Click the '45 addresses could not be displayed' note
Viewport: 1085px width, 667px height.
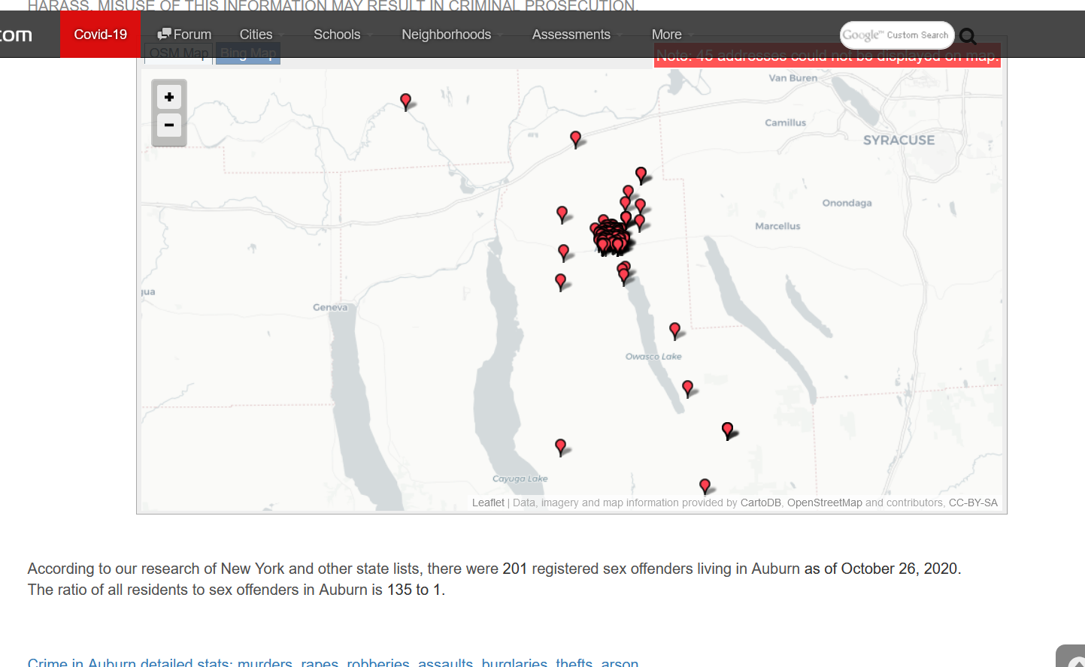827,56
